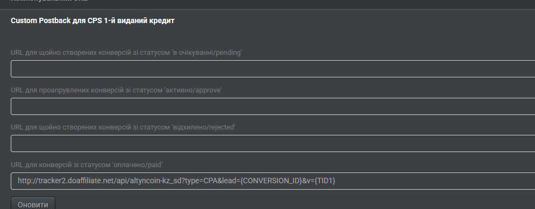Viewport: 535px width, 209px height.
Task: Click the /api/ path segment in URL
Action: tap(122, 181)
